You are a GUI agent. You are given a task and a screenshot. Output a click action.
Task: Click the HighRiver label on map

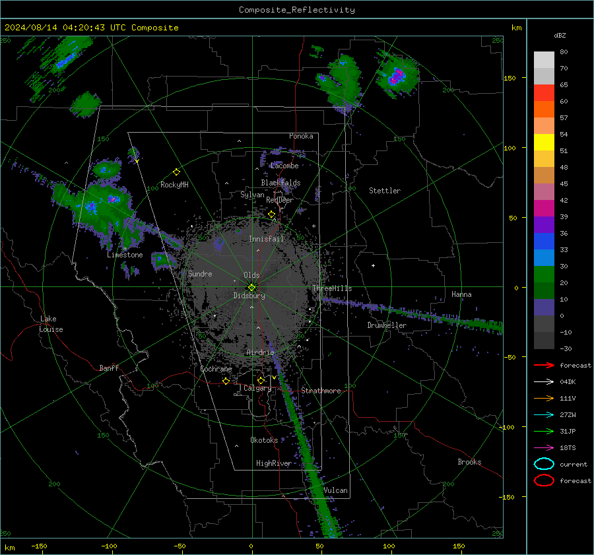tap(273, 463)
